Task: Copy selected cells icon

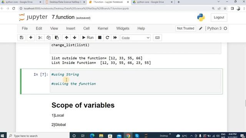Action: click(48, 38)
